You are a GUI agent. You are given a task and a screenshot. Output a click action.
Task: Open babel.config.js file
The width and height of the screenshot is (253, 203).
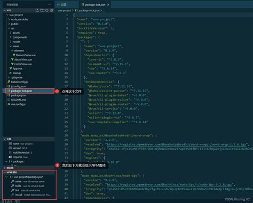(19, 82)
